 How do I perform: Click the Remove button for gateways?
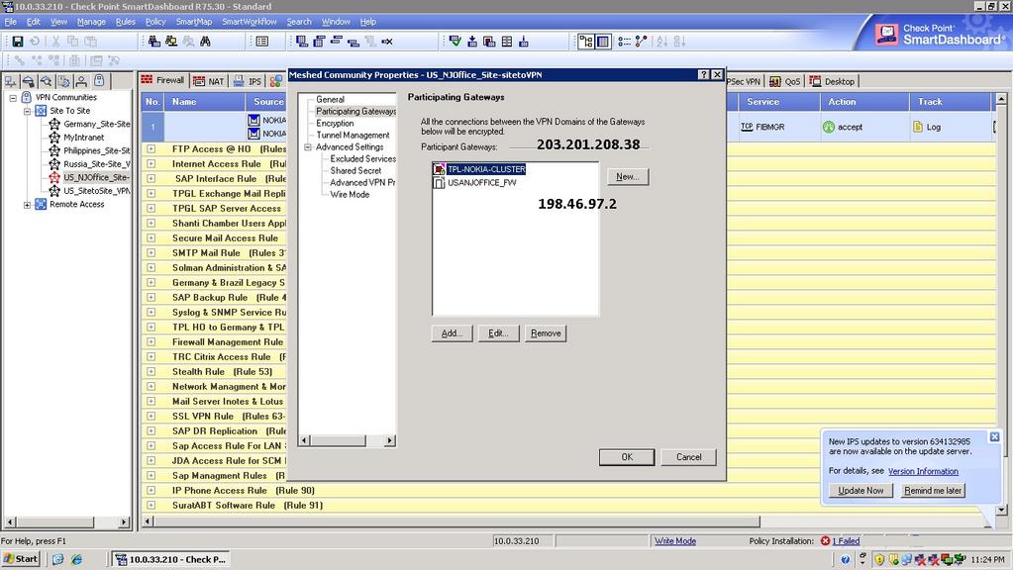tap(546, 333)
